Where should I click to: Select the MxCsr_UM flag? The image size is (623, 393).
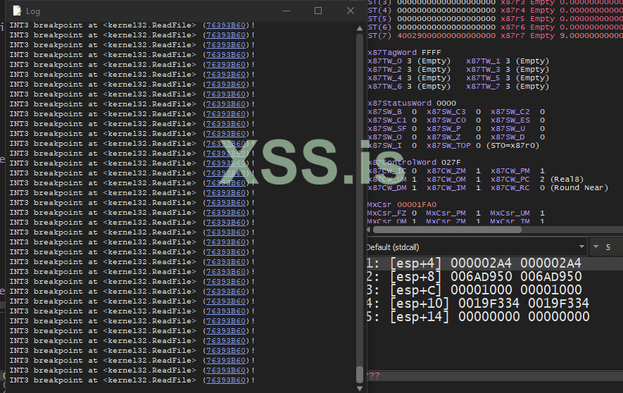pos(517,213)
